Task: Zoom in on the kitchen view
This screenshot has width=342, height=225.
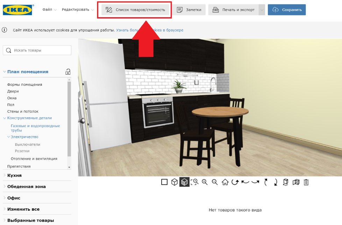Action: (205, 182)
